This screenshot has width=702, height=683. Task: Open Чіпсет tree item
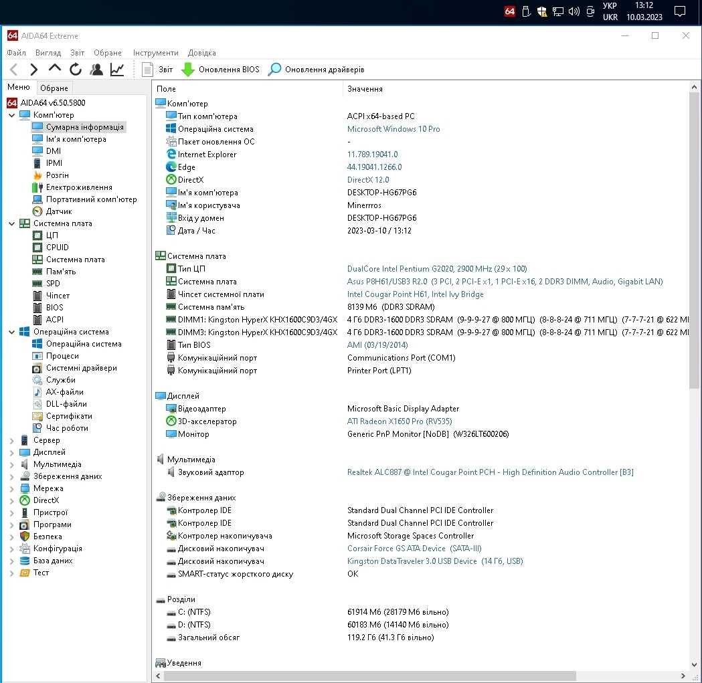pyautogui.click(x=58, y=296)
